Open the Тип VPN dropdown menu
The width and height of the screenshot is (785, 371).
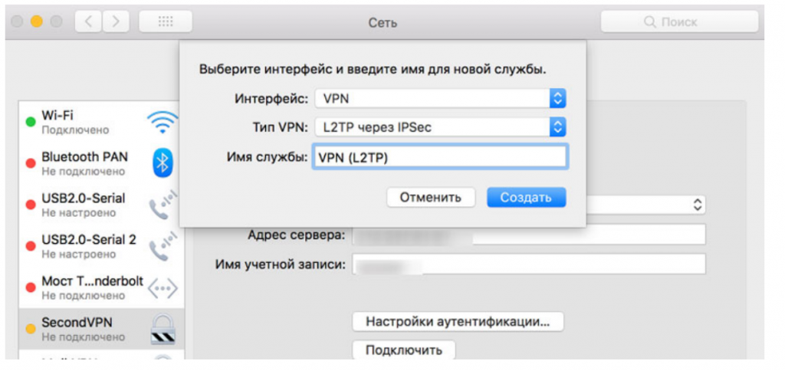coord(441,127)
